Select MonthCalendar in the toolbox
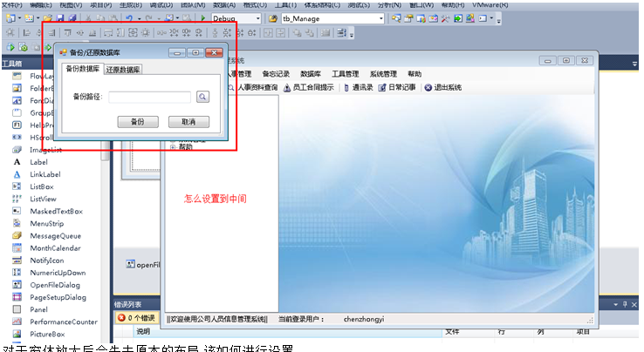 (56, 248)
